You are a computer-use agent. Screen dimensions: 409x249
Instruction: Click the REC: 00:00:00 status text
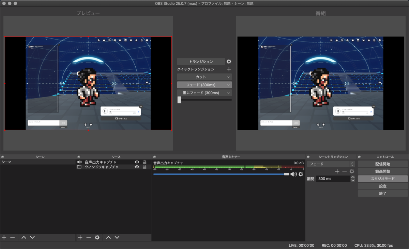coord(334,245)
